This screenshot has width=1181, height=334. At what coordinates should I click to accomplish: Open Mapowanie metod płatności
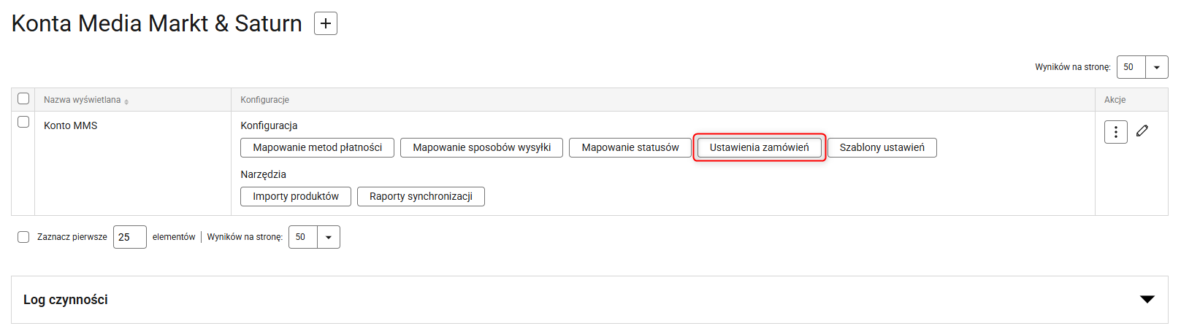[317, 147]
